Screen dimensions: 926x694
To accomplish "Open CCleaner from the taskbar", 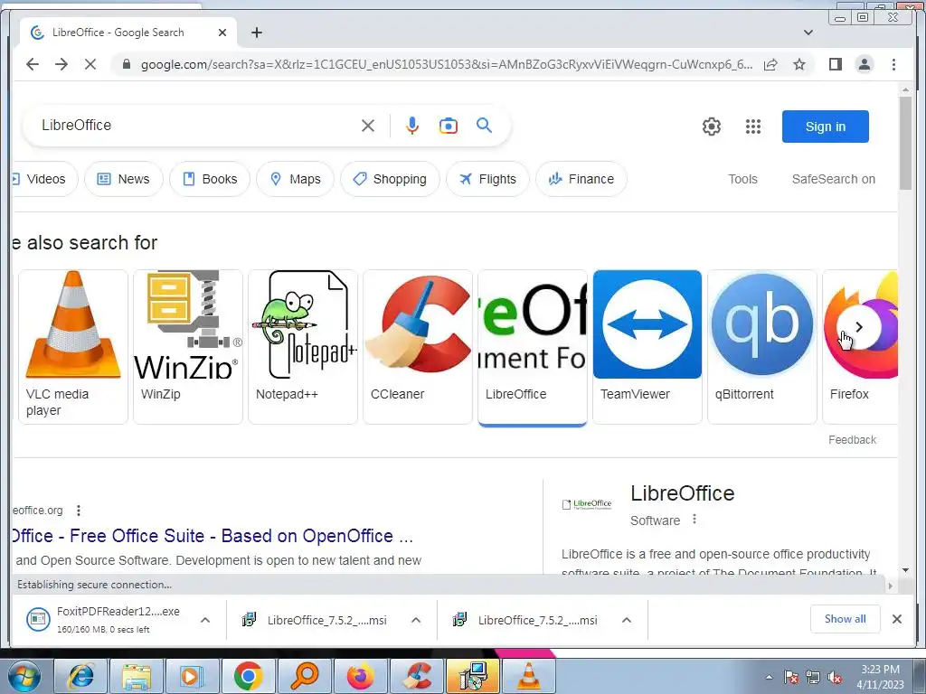I will point(416,676).
